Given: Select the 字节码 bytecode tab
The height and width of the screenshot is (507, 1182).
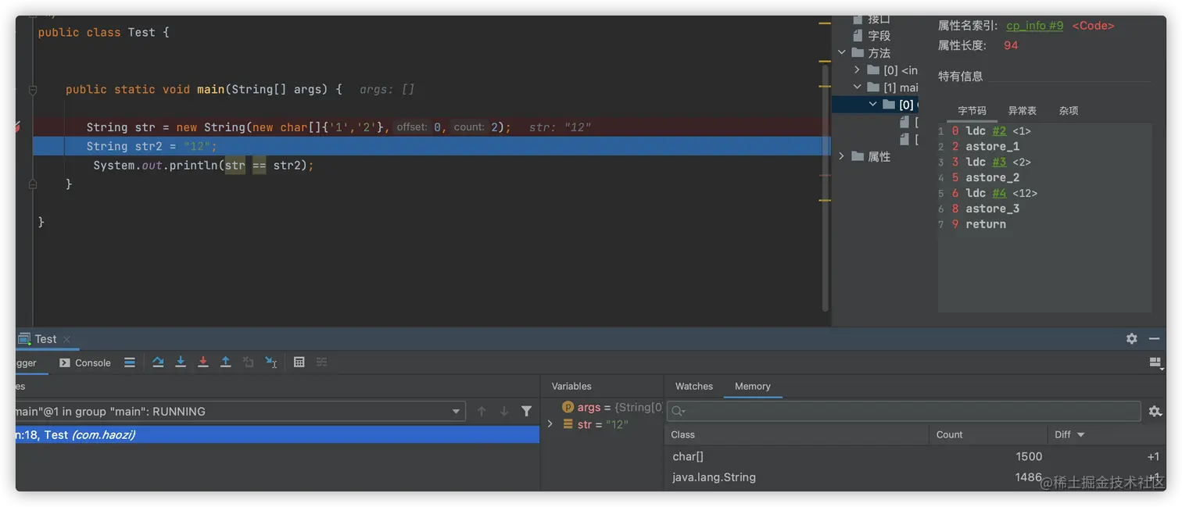Looking at the screenshot, I should (x=972, y=111).
